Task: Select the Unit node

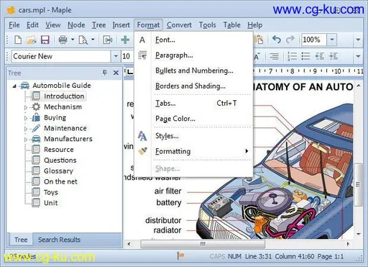Action: 51,203
